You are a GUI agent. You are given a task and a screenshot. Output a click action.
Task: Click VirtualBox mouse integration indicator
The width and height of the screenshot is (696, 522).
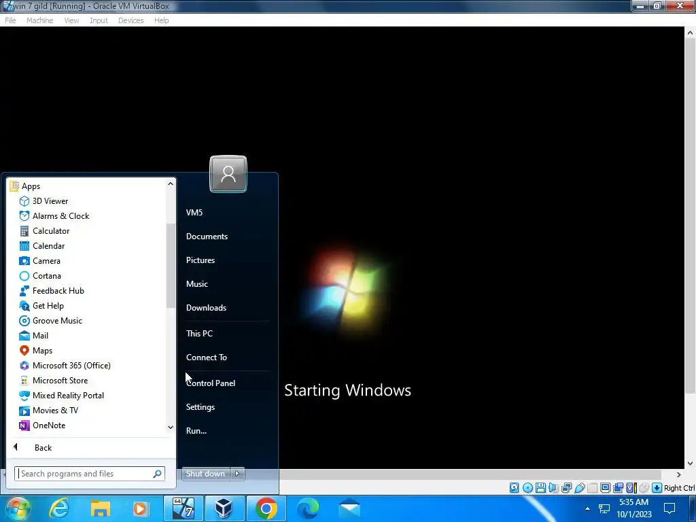pos(644,488)
